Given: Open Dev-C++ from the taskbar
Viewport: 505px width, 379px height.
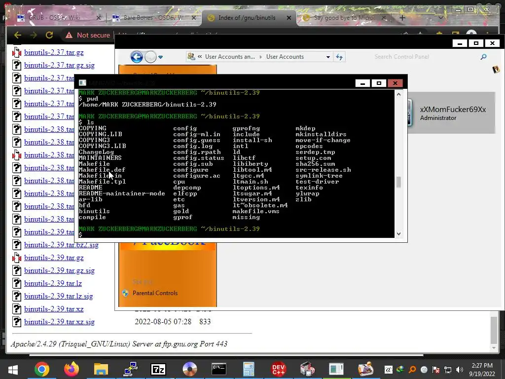Looking at the screenshot, I should point(278,369).
